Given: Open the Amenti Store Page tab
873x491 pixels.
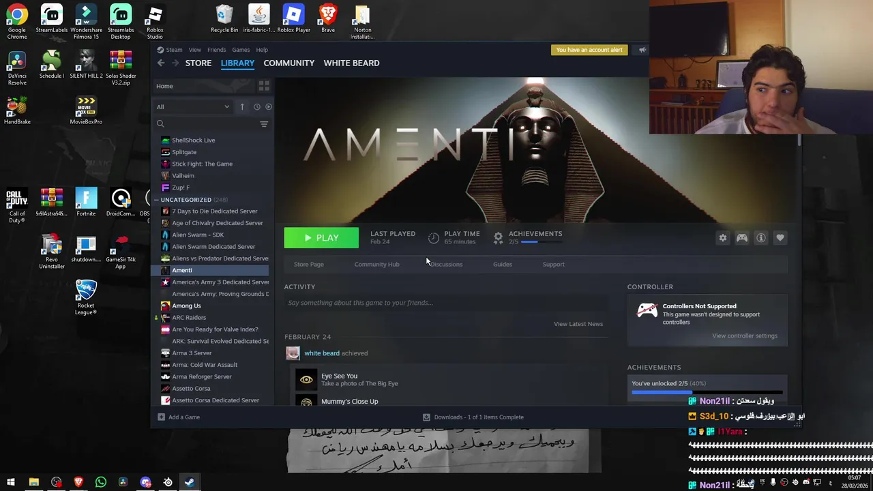Looking at the screenshot, I should pos(309,264).
